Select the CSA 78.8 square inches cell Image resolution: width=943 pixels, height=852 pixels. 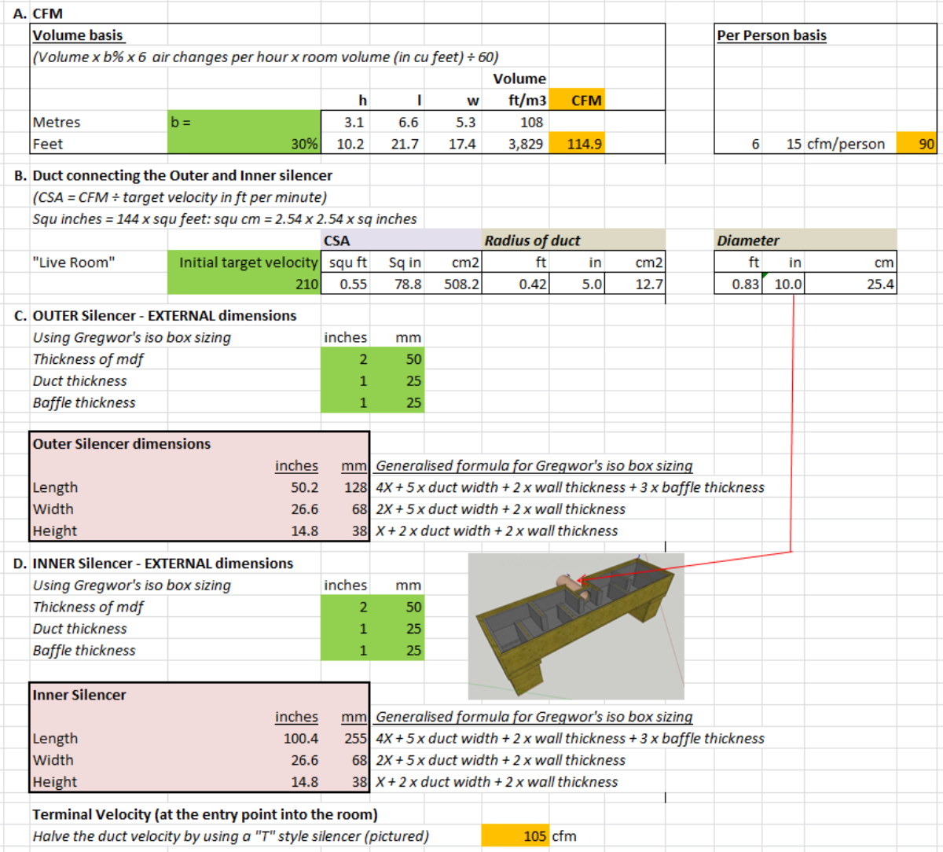[398, 284]
